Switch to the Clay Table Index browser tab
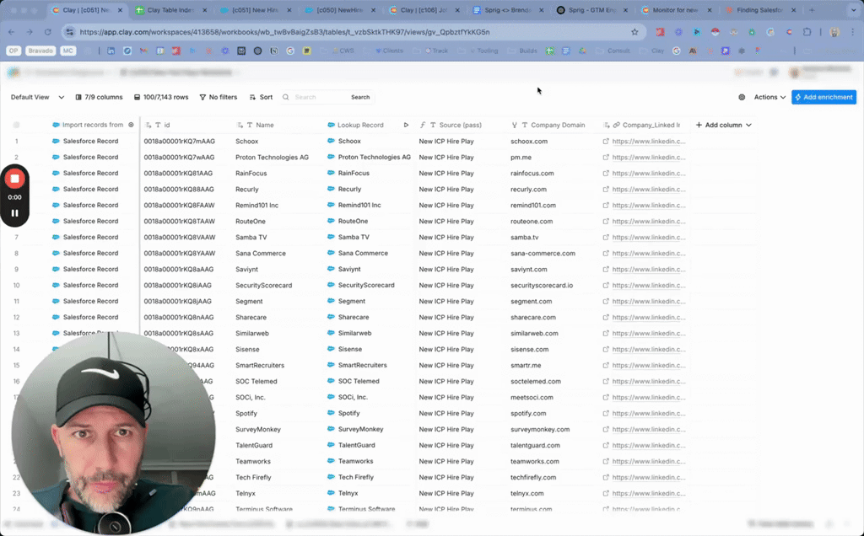This screenshot has height=536, width=864. (x=169, y=10)
